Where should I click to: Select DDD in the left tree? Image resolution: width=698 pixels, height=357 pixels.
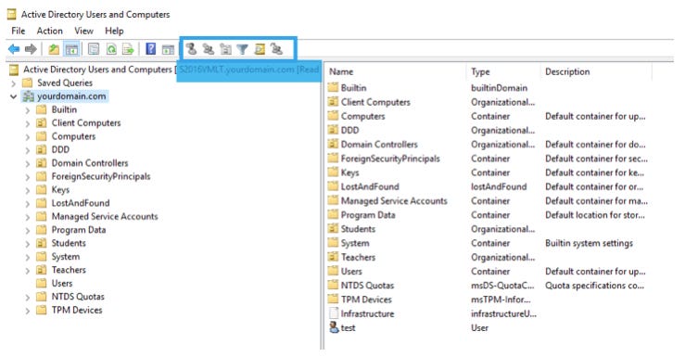point(60,149)
